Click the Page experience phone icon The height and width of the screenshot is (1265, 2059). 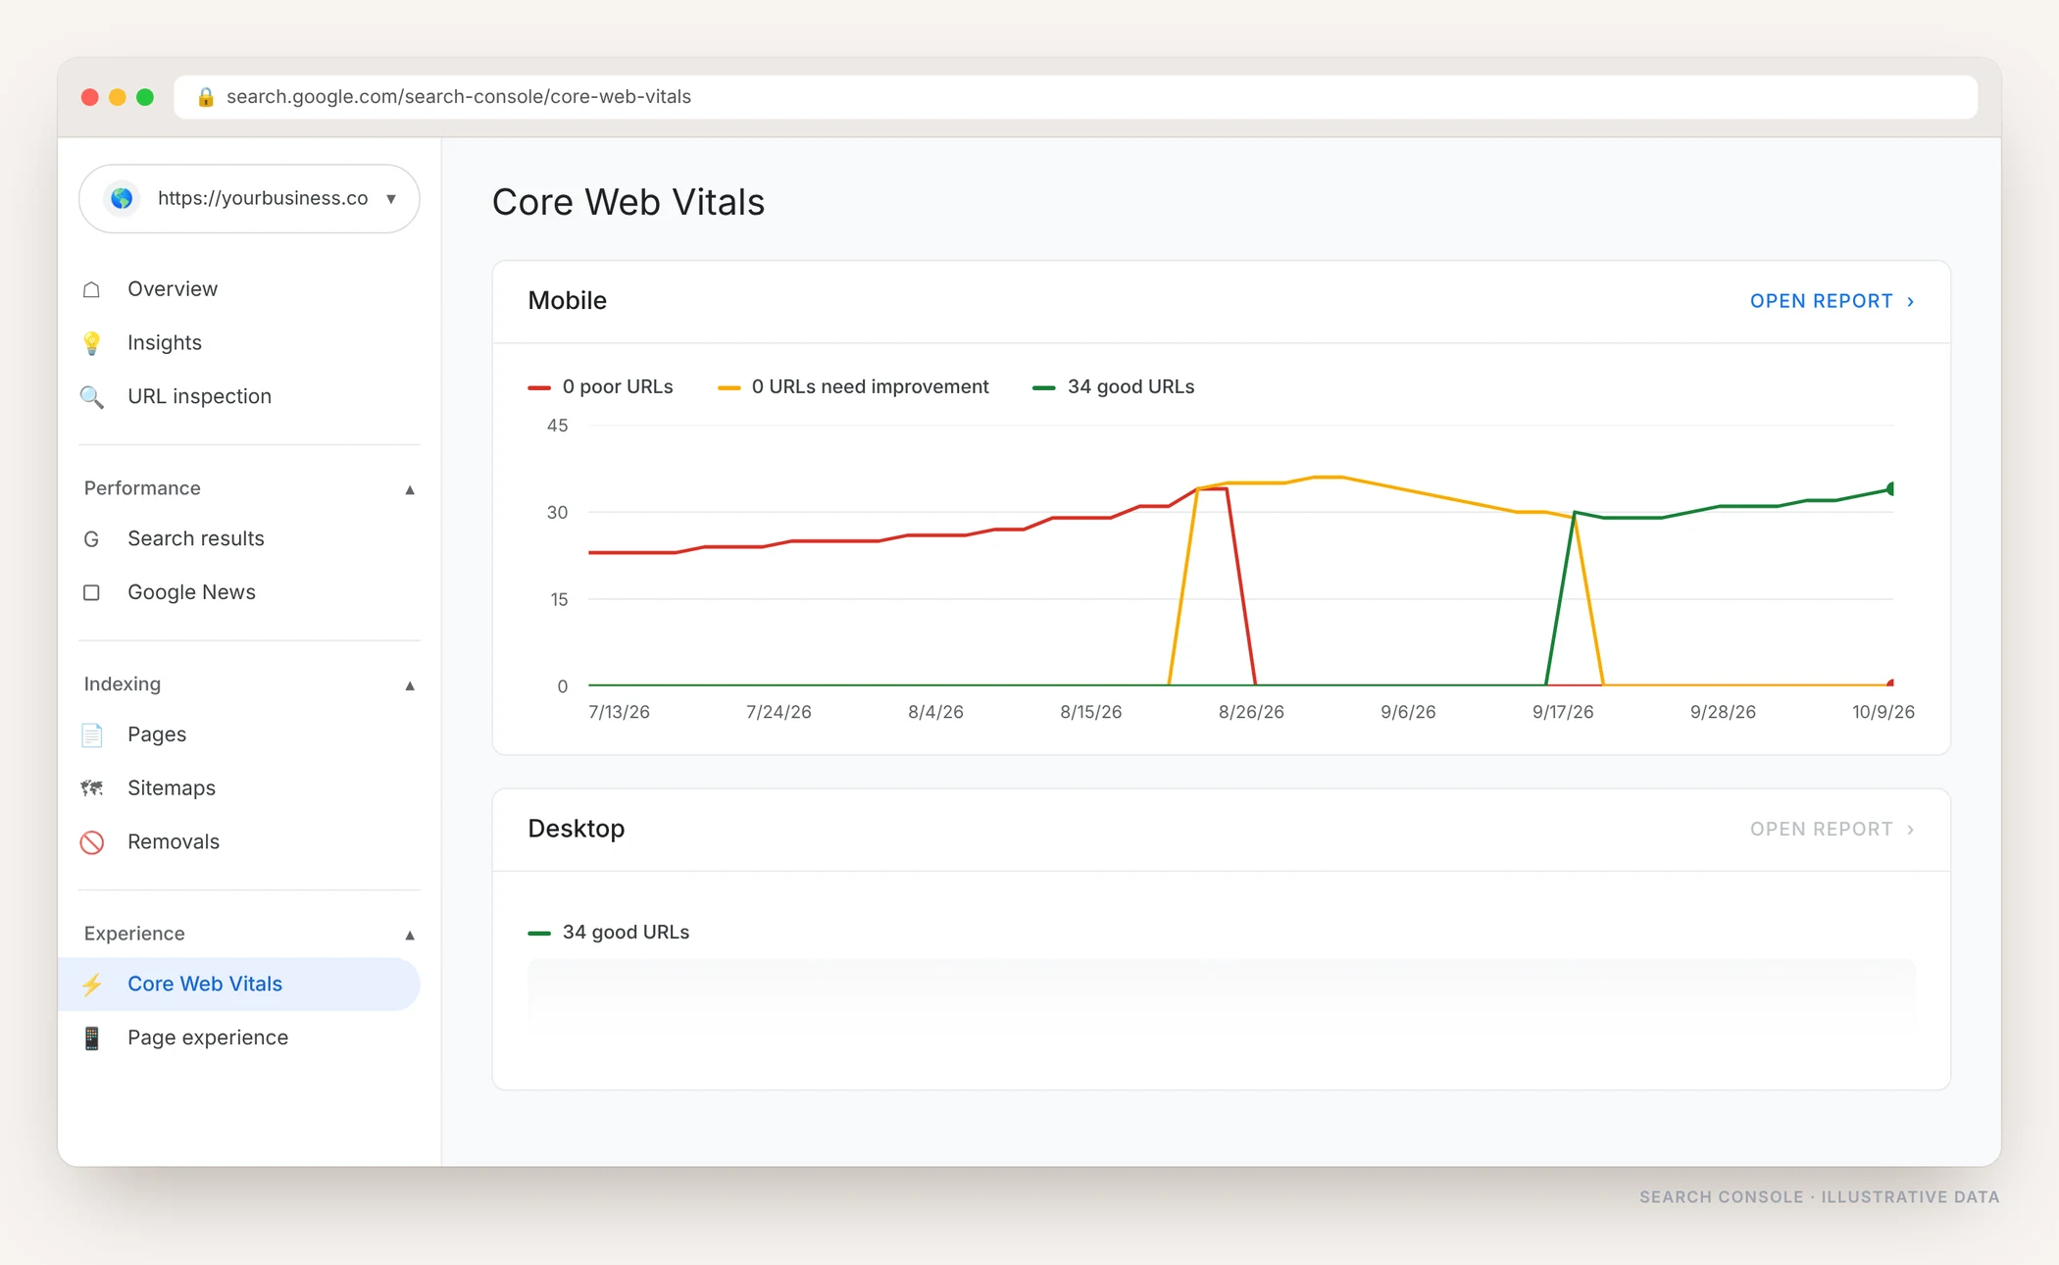[92, 1037]
